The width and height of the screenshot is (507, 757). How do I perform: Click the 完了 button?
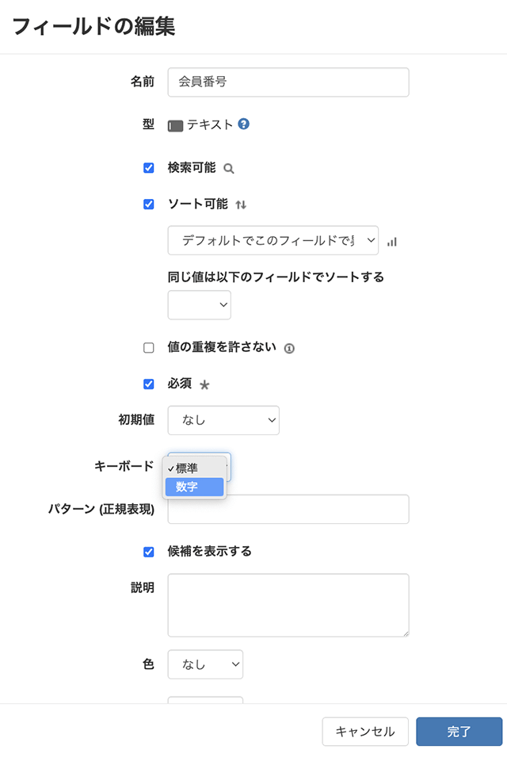459,732
